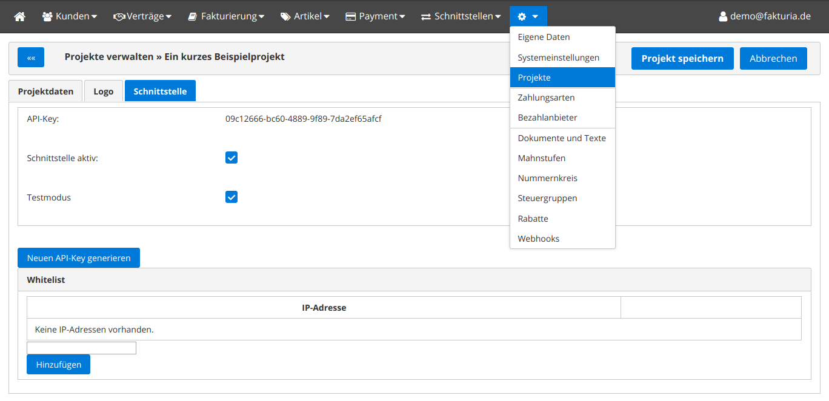
Task: Expand the Kunden dropdown arrow
Action: (94, 17)
